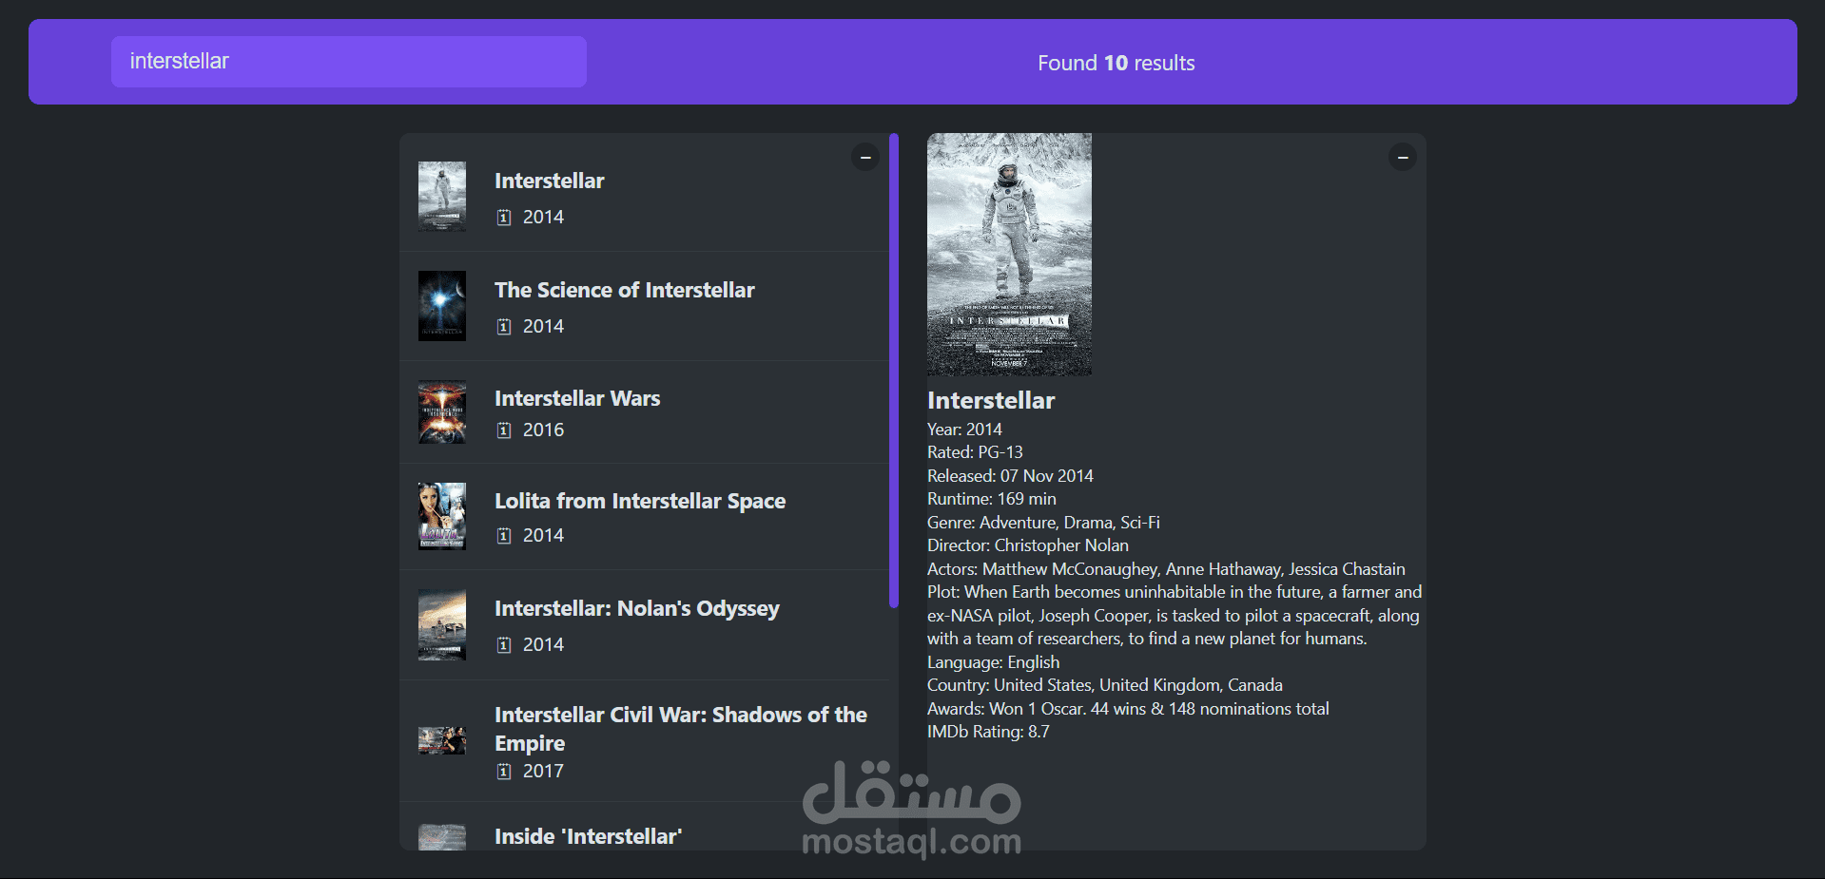Image resolution: width=1825 pixels, height=879 pixels.
Task: Click the Country: United States line
Action: (x=1105, y=685)
